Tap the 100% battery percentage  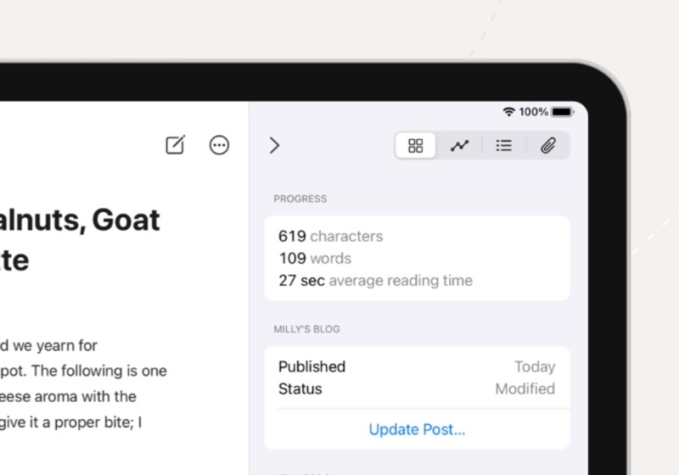click(x=534, y=112)
